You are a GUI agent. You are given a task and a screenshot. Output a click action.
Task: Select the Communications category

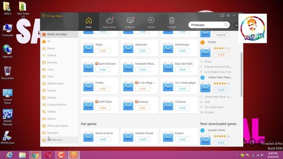tap(59, 105)
